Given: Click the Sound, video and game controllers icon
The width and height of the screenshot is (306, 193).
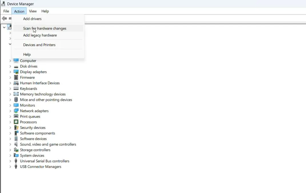Looking at the screenshot, I should coord(16,144).
